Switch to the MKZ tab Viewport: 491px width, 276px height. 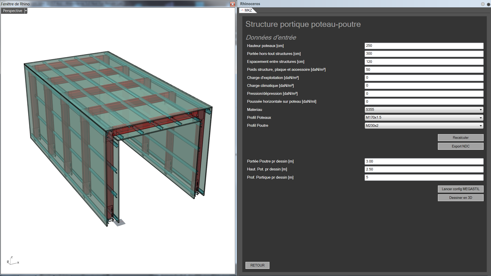(x=248, y=10)
